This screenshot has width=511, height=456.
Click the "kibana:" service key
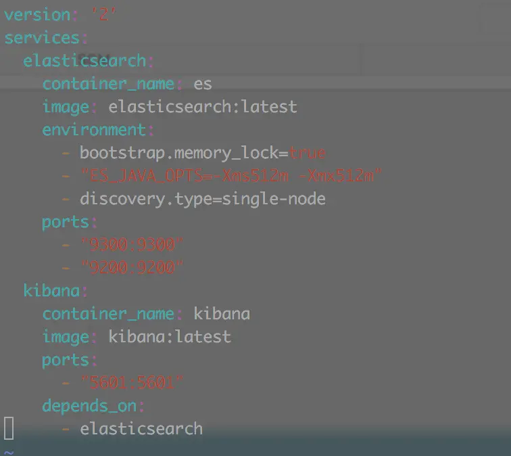click(55, 290)
